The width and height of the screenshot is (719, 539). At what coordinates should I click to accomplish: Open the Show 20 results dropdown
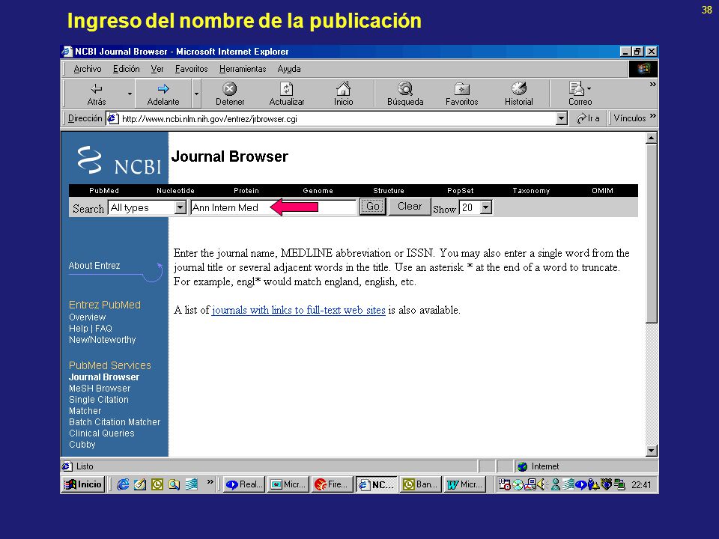486,207
